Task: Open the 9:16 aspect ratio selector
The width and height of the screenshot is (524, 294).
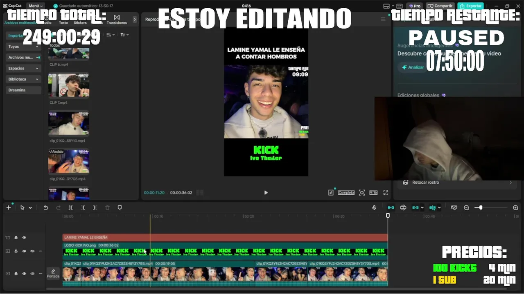Action: pyautogui.click(x=373, y=192)
